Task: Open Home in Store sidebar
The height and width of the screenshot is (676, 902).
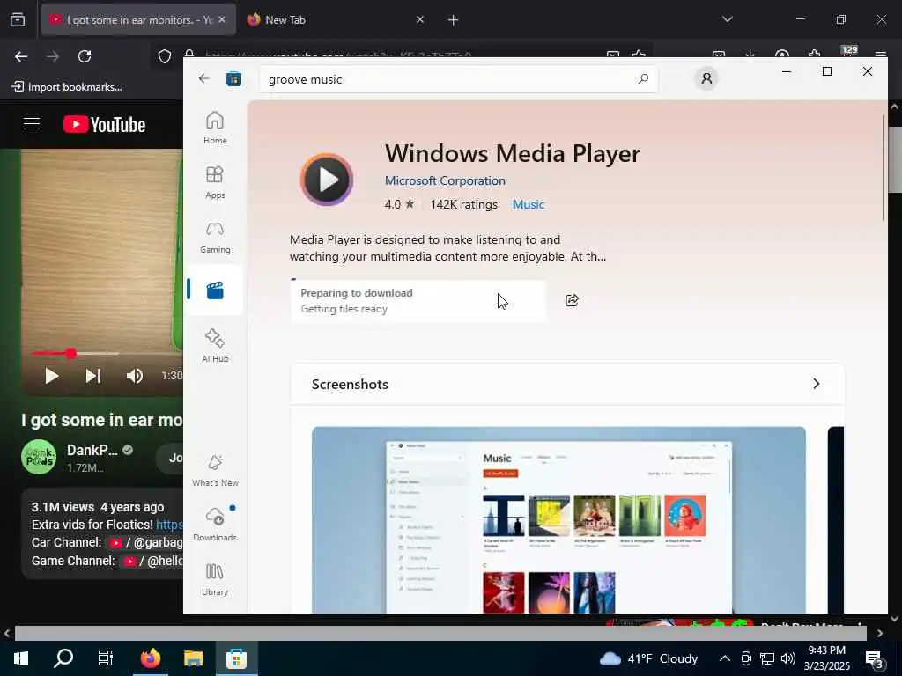Action: (x=215, y=127)
